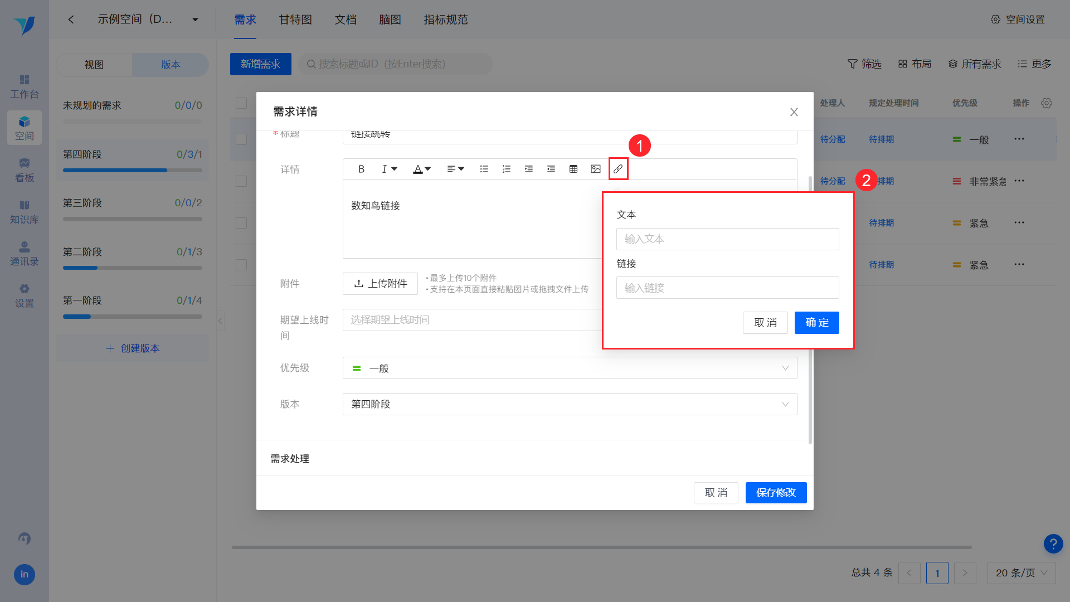The height and width of the screenshot is (602, 1070).
Task: Apply bulleted list formatting
Action: (484, 169)
